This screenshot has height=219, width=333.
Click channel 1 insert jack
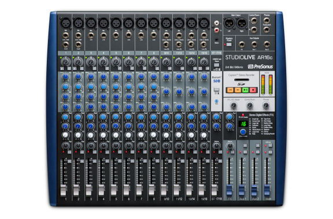coord(66,45)
